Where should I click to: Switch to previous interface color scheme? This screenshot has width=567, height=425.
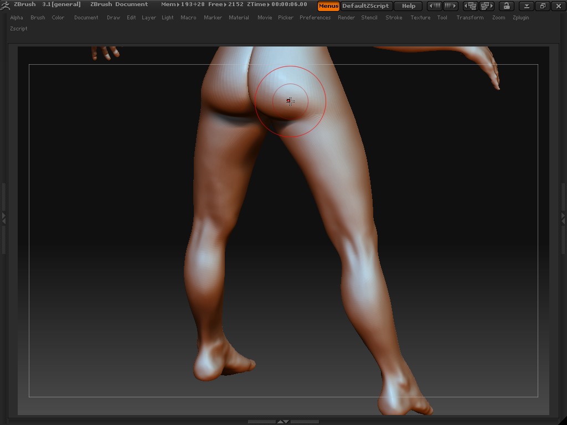click(435, 6)
